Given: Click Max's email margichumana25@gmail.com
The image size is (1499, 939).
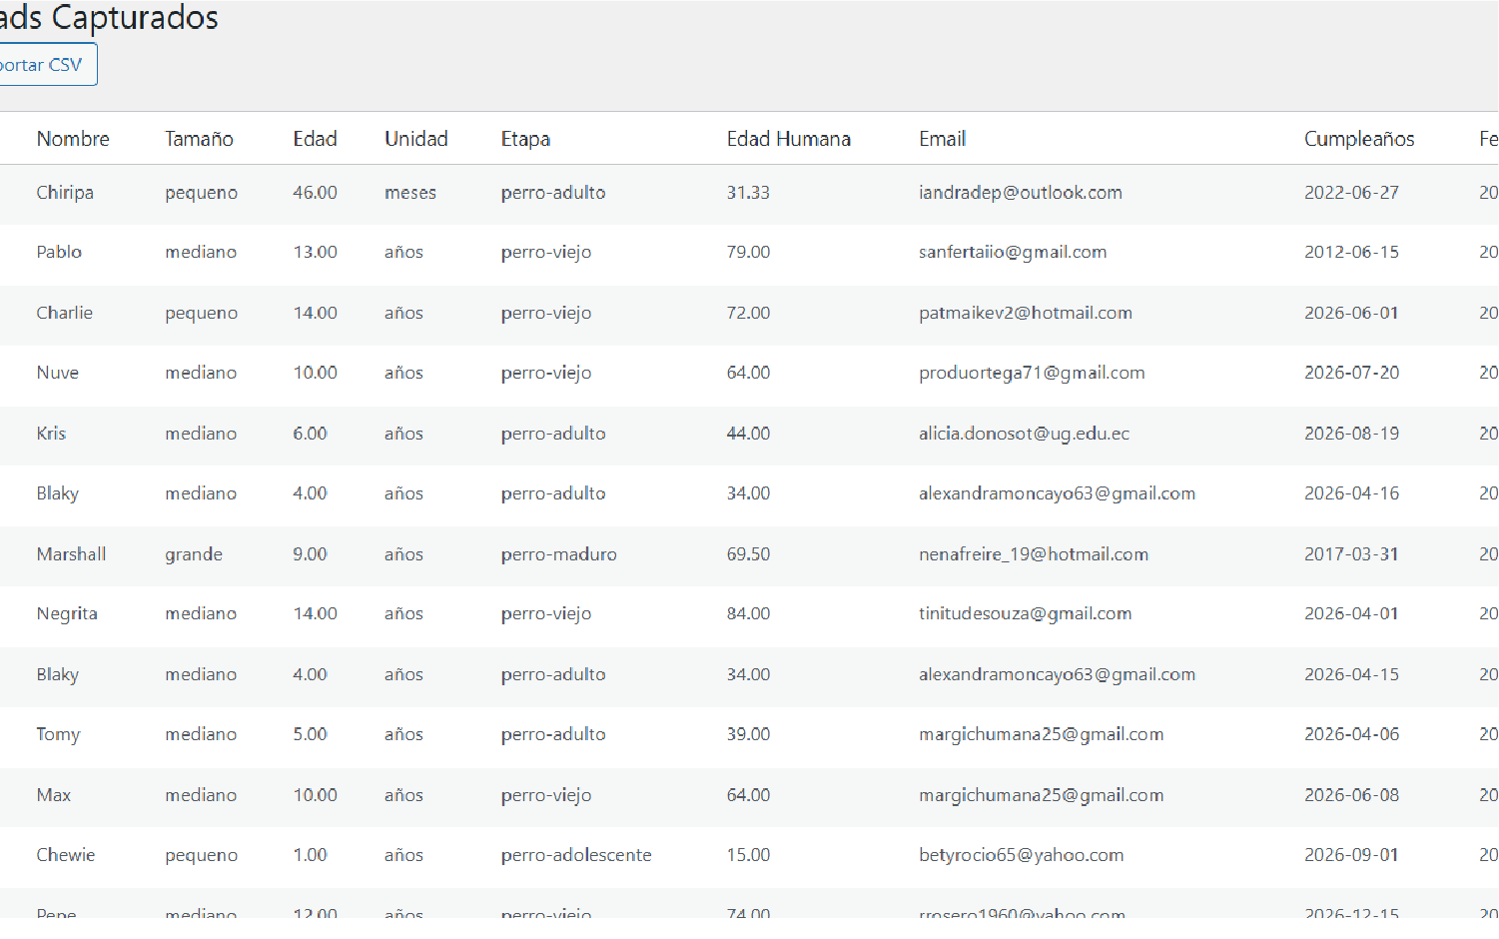Looking at the screenshot, I should coord(1041,795).
